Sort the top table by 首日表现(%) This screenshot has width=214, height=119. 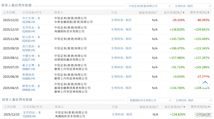click(x=174, y=12)
